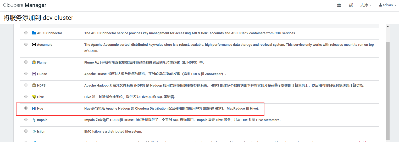Click the Impala description text
The width and height of the screenshot is (399, 142).
click(x=183, y=120)
